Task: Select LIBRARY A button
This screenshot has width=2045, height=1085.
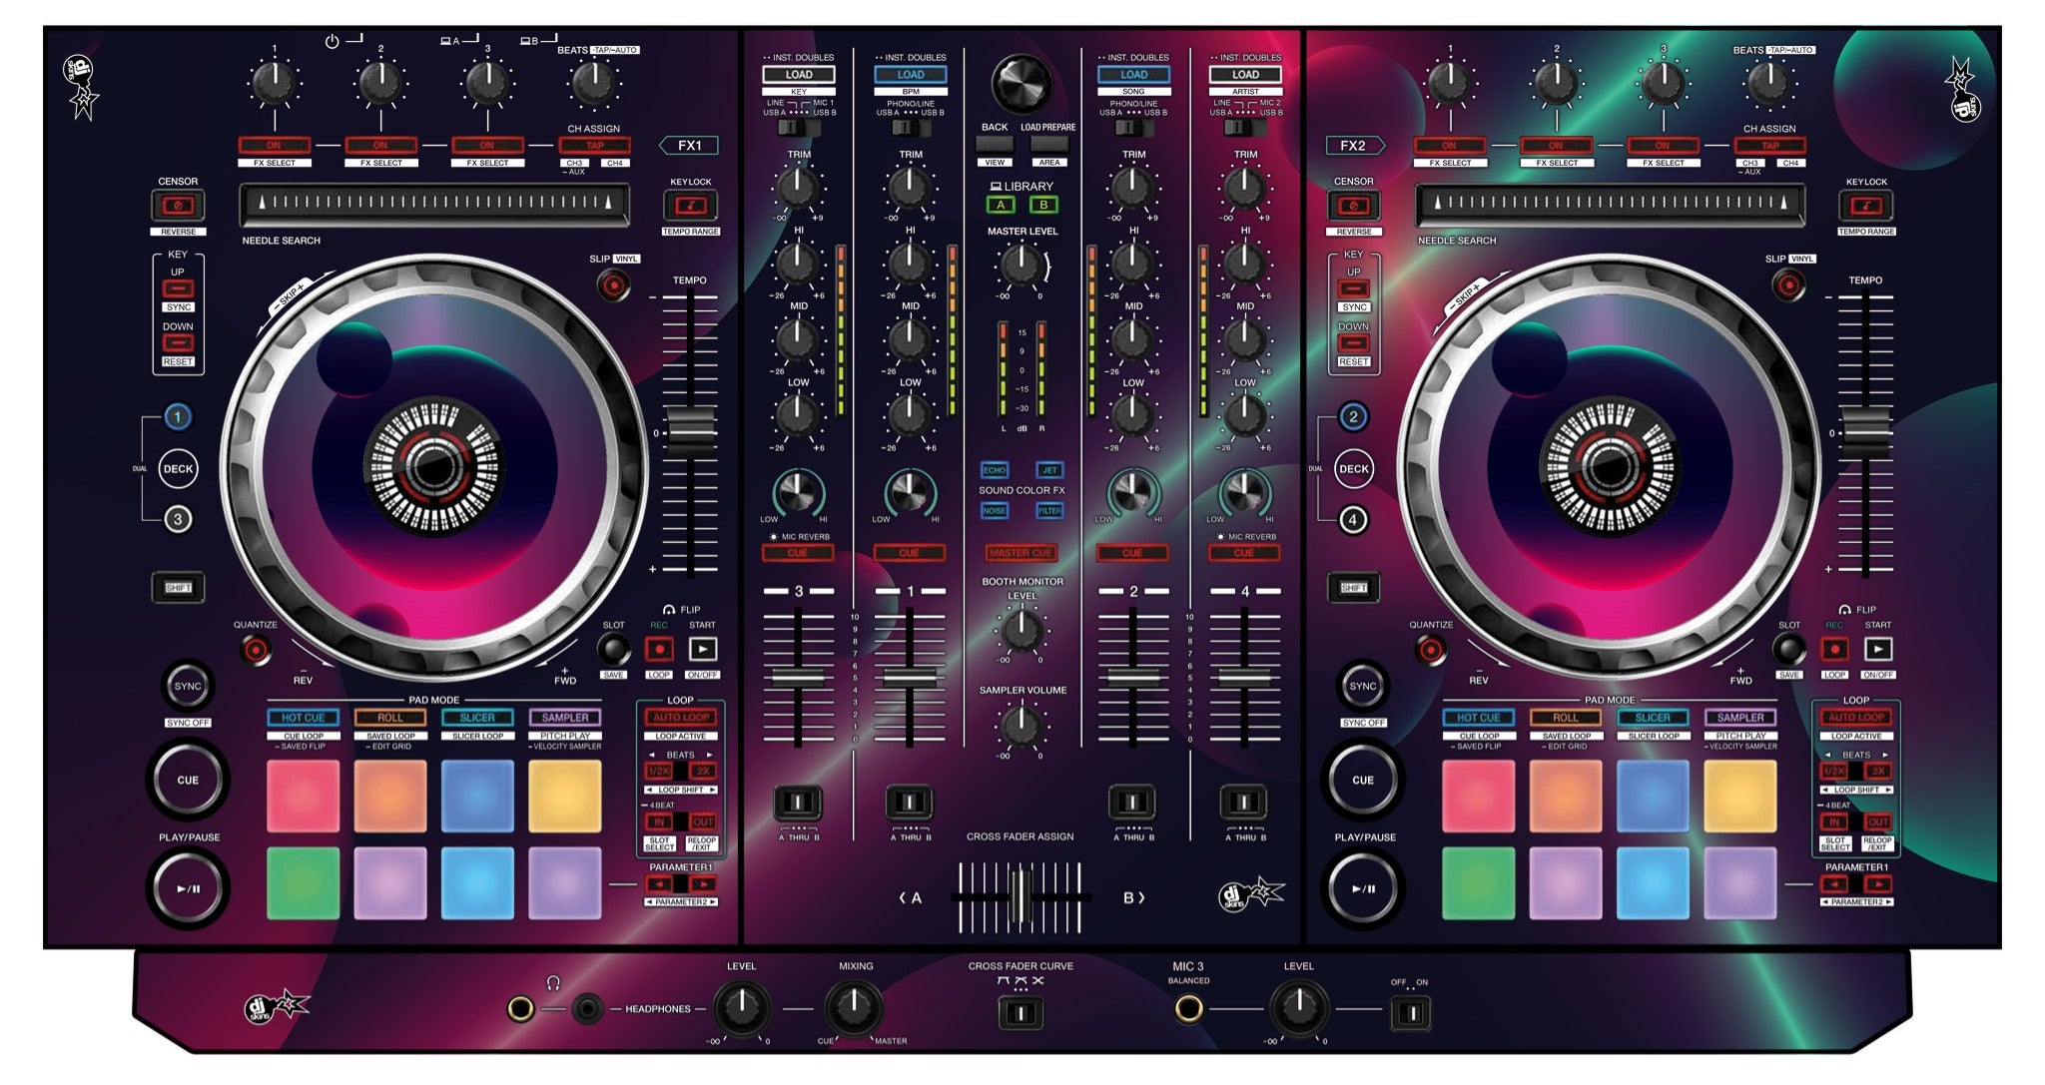Action: click(1001, 206)
